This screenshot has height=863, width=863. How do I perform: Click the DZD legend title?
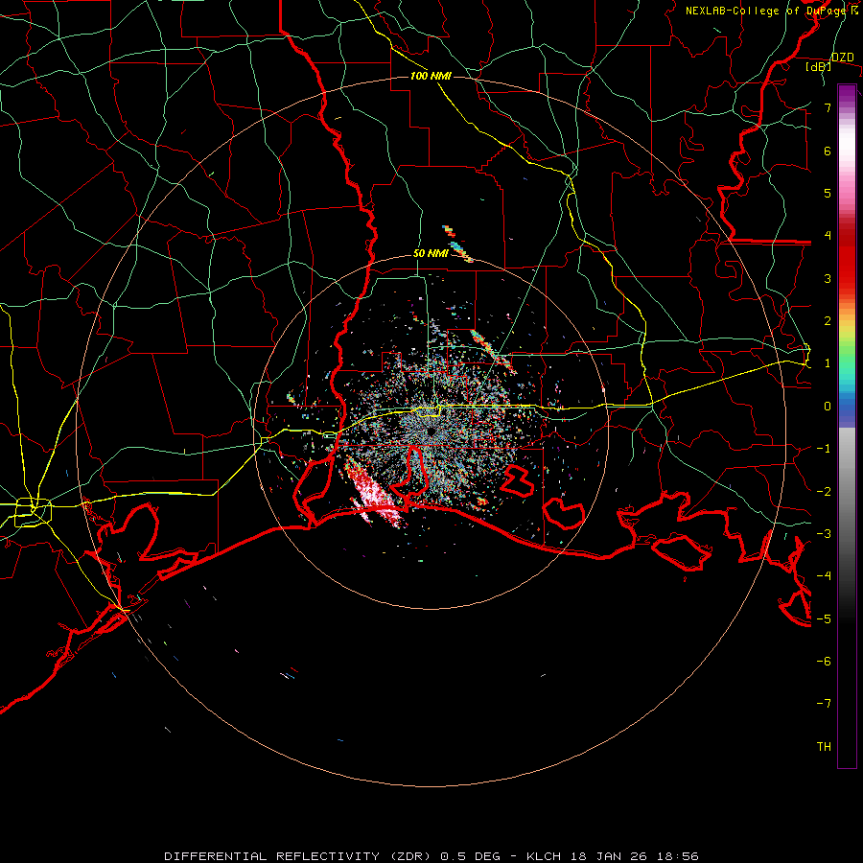[843, 58]
